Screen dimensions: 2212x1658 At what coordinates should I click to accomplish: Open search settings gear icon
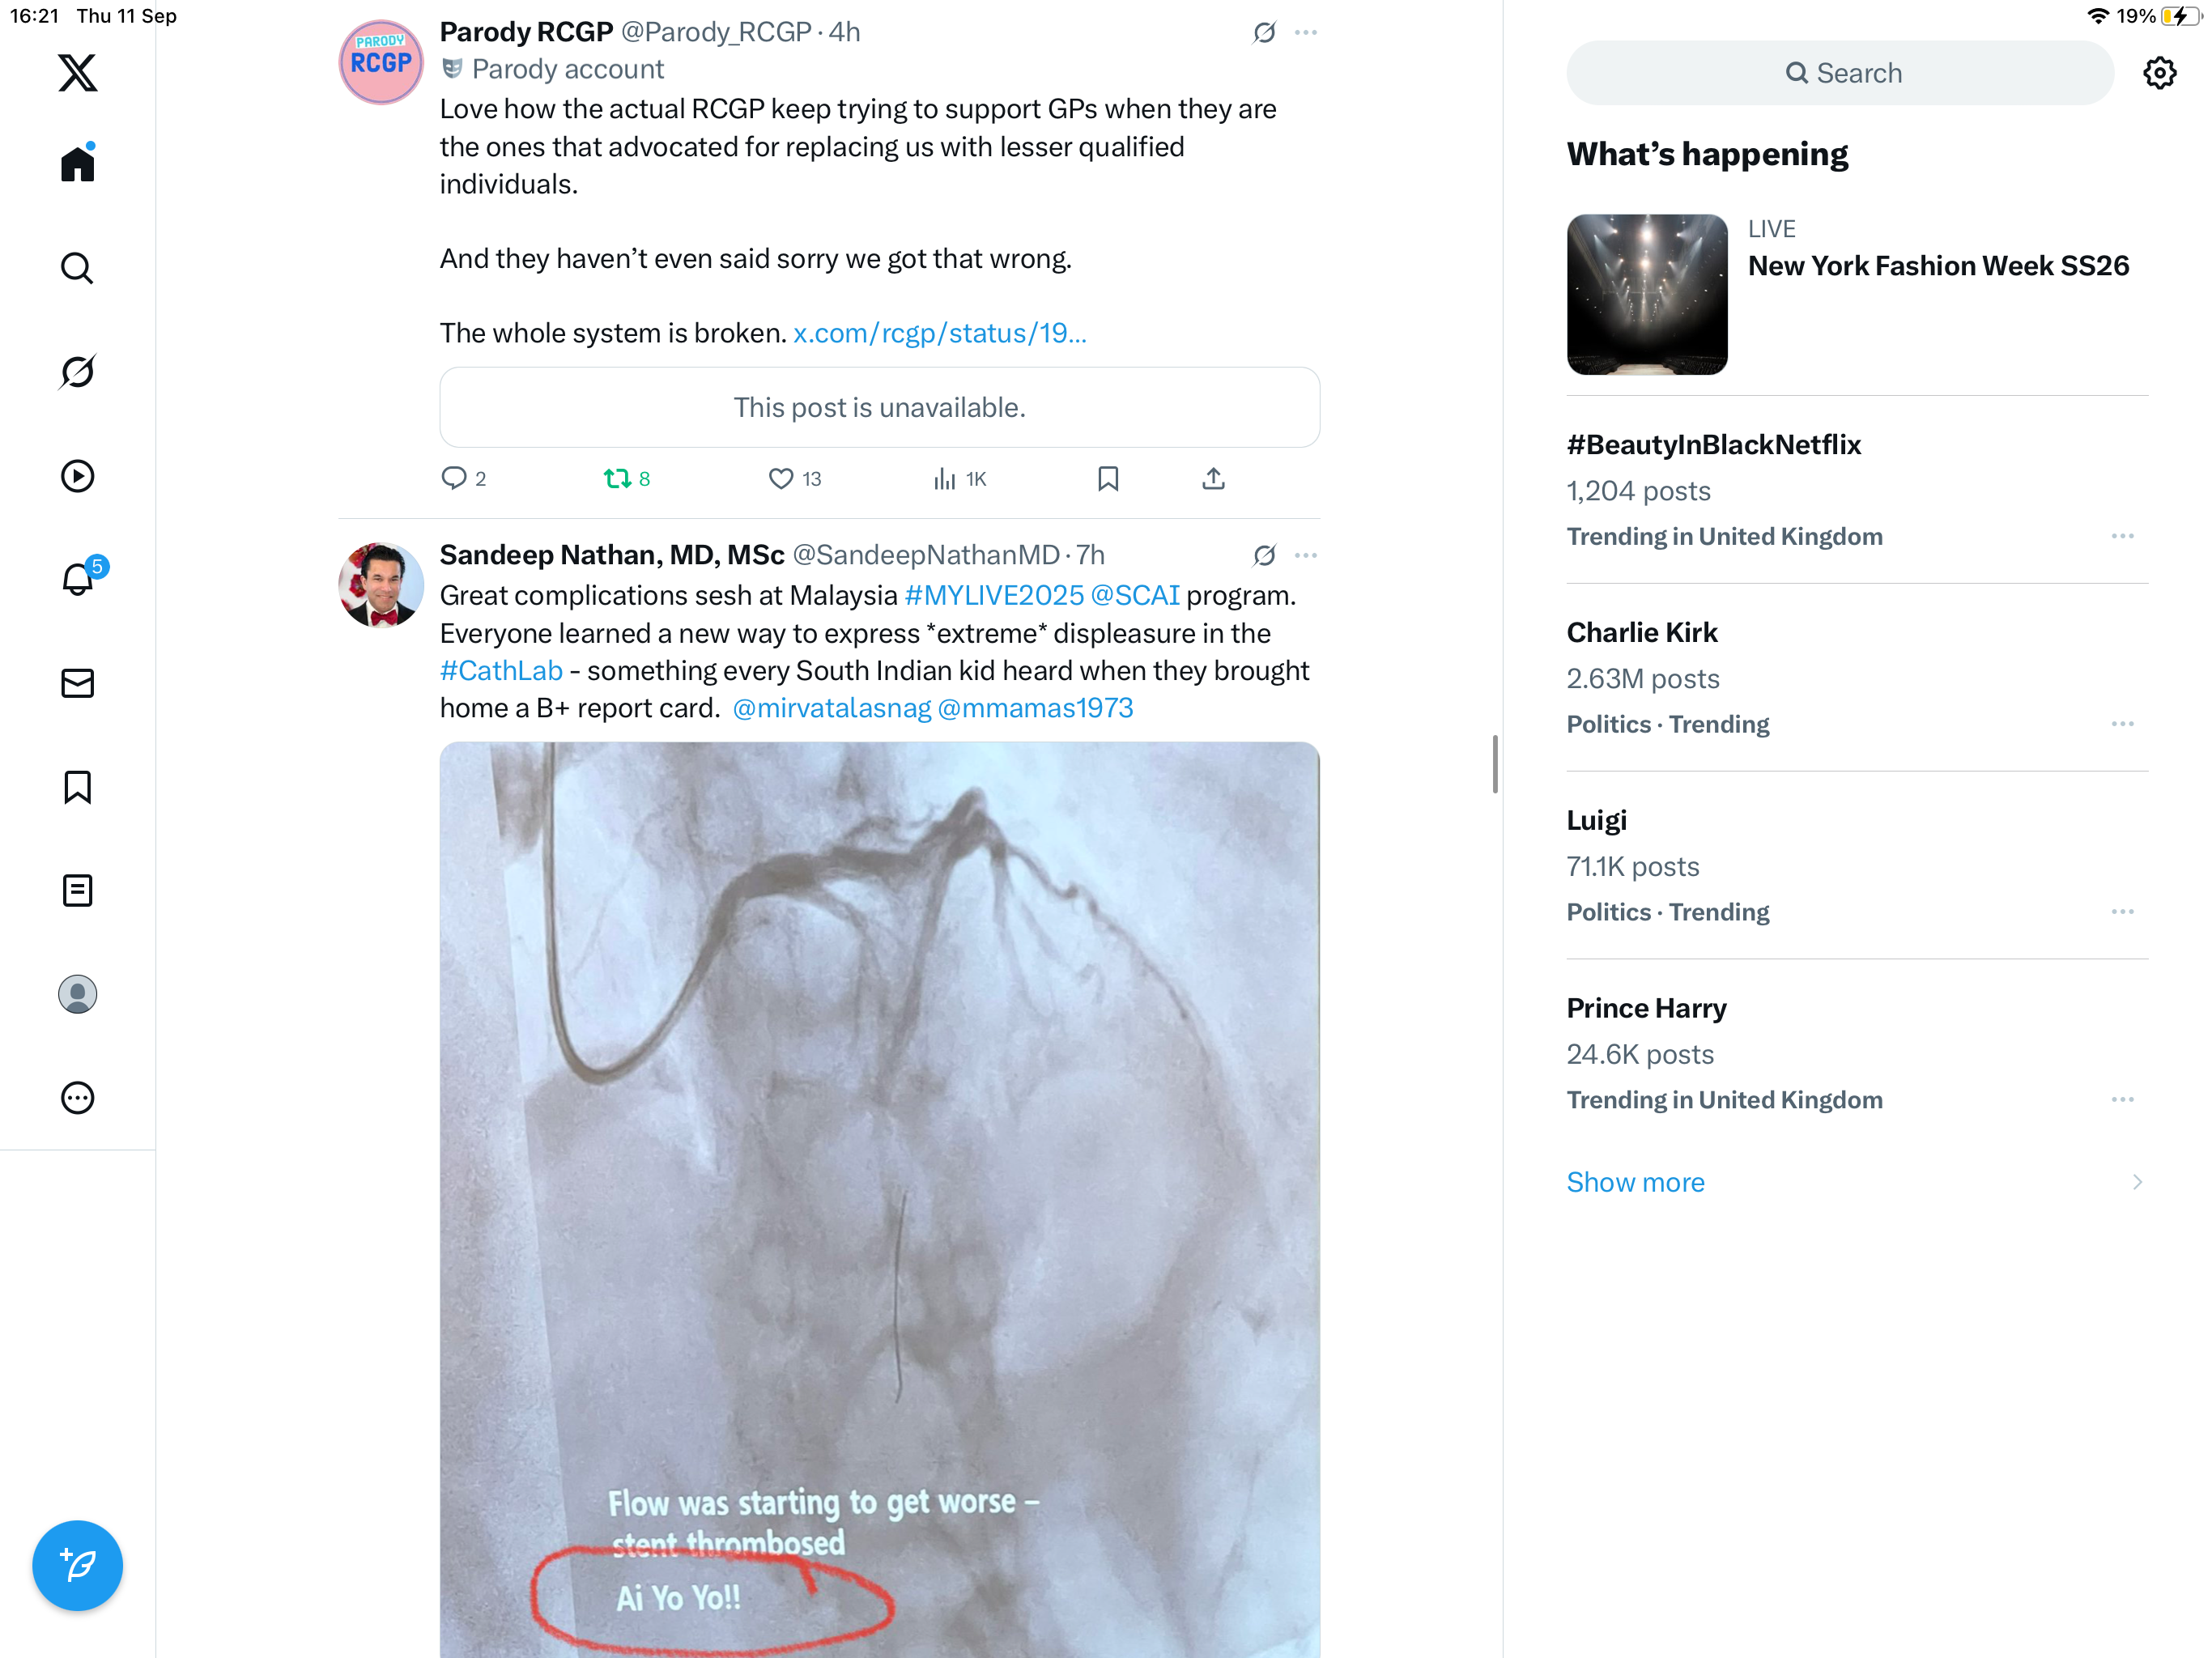(2159, 73)
